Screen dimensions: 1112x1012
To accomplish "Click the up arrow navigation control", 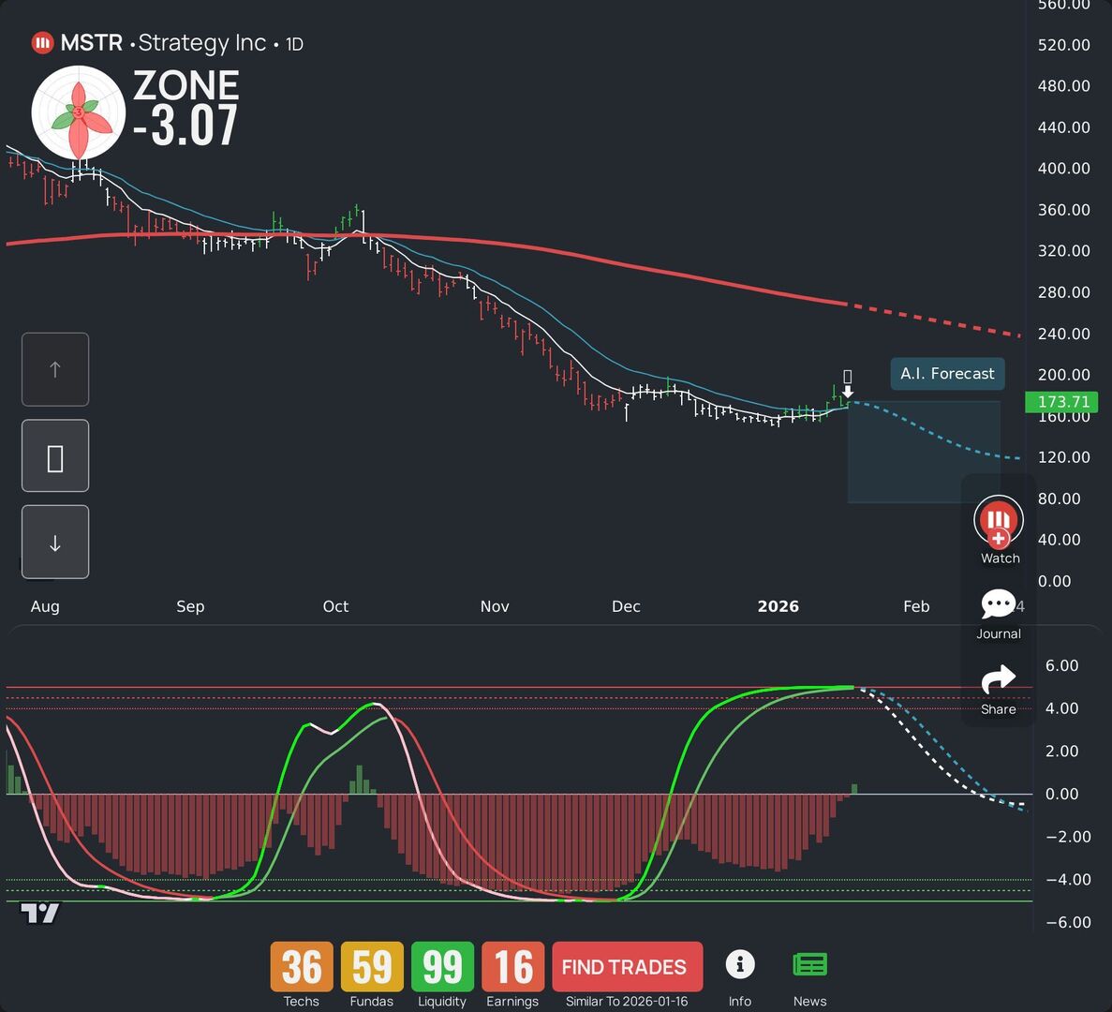I will [54, 369].
